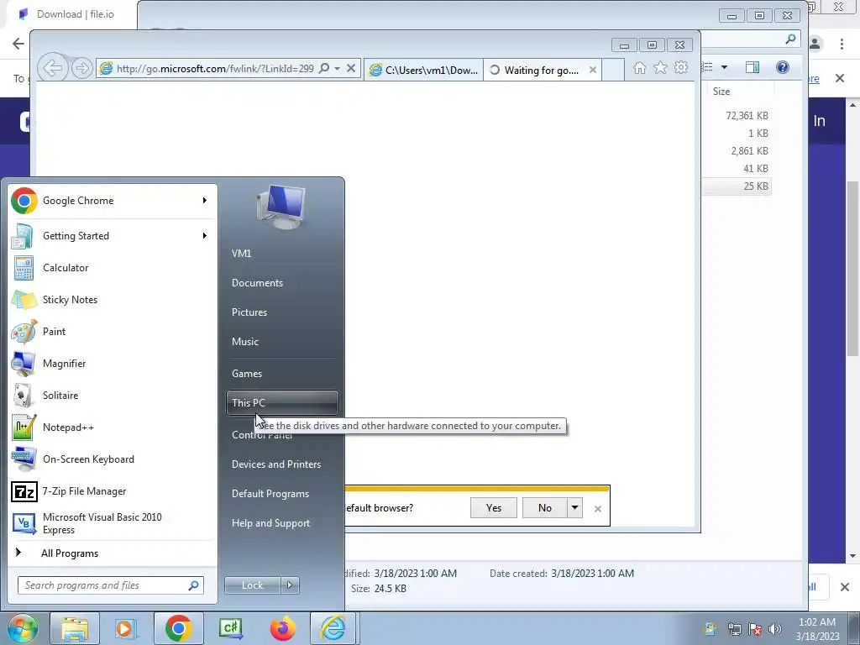Open new blank tab in Internet Explorer
Screen dimensions: 860x645
[x=612, y=70]
